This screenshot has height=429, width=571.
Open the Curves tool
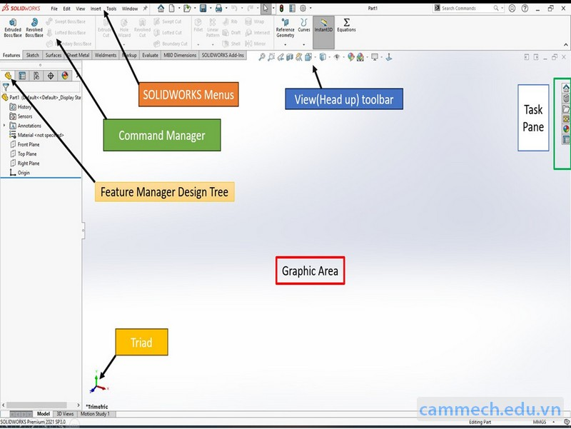pos(304,26)
